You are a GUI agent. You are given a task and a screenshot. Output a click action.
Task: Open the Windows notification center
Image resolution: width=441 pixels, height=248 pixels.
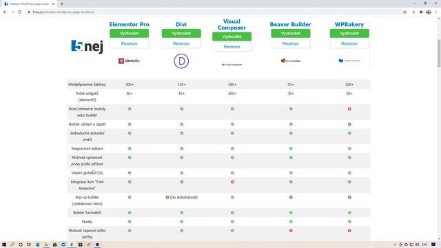(433, 245)
